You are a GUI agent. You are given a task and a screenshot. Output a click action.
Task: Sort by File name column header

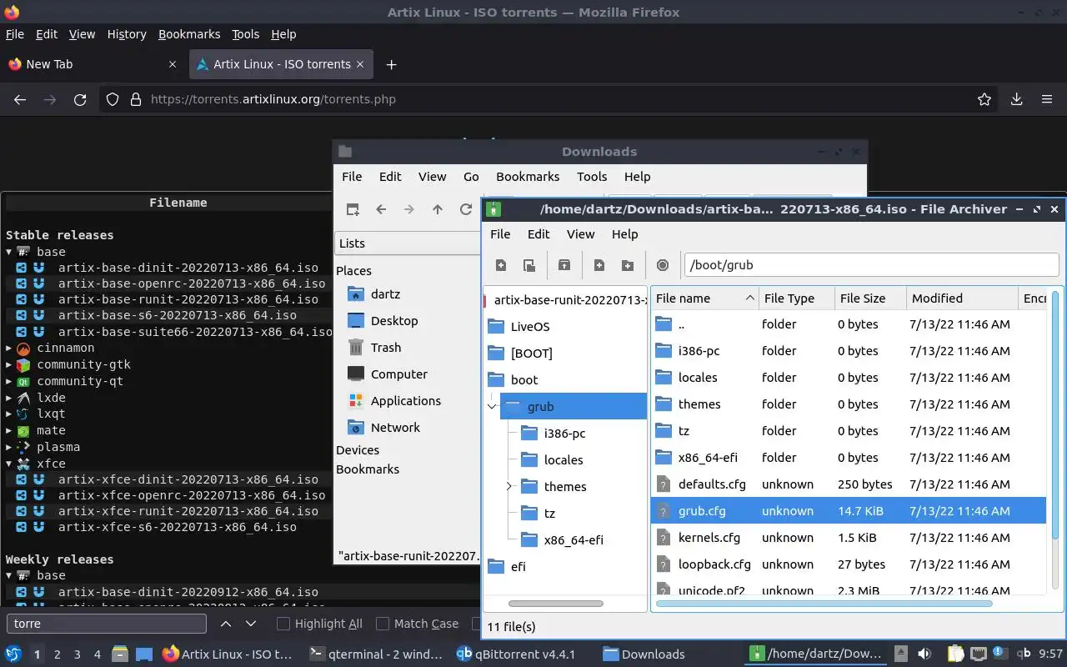[x=704, y=298]
